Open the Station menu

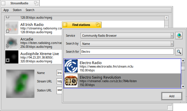coord(17,10)
